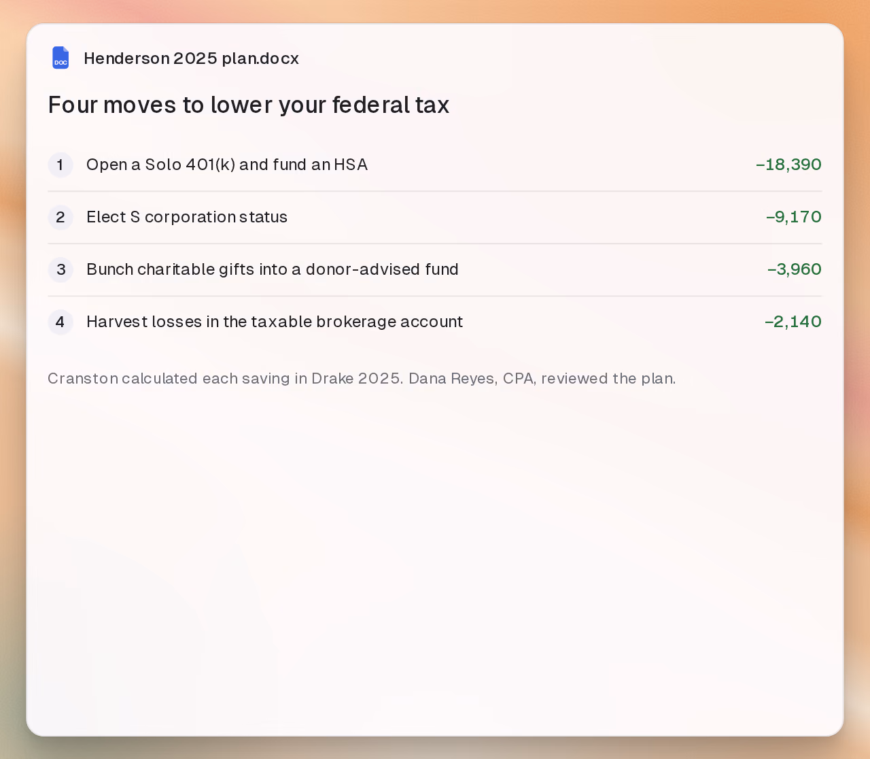Click the −18,390 savings value
Image resolution: width=870 pixels, height=759 pixels.
[x=788, y=165]
